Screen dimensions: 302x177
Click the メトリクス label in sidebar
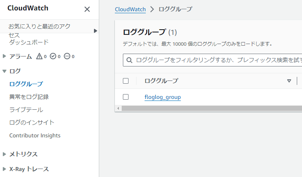[24, 154]
